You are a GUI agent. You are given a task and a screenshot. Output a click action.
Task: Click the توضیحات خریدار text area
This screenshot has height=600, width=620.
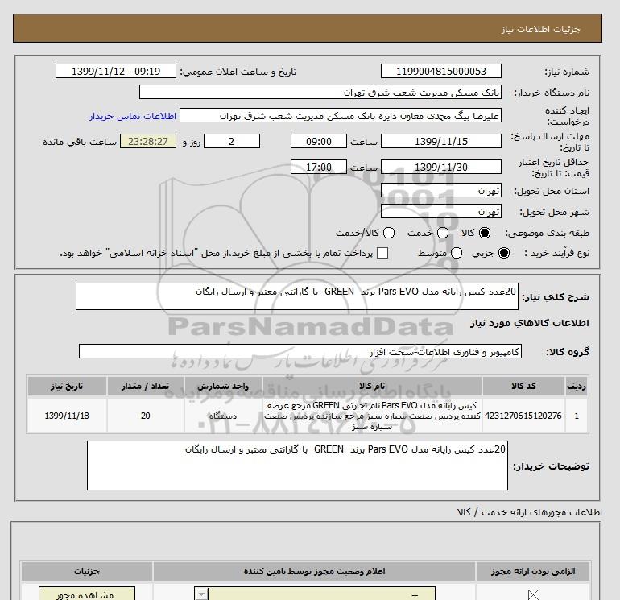(298, 465)
